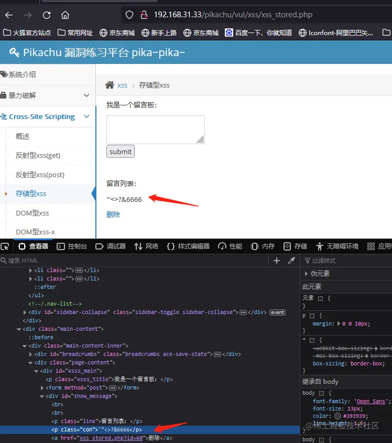This screenshot has height=443, width=392.
Task: Collapse the page-content div node
Action: click(x=30, y=362)
